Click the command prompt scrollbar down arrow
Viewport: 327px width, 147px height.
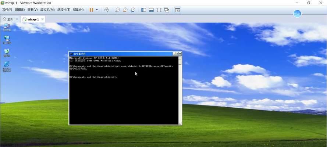click(180, 123)
